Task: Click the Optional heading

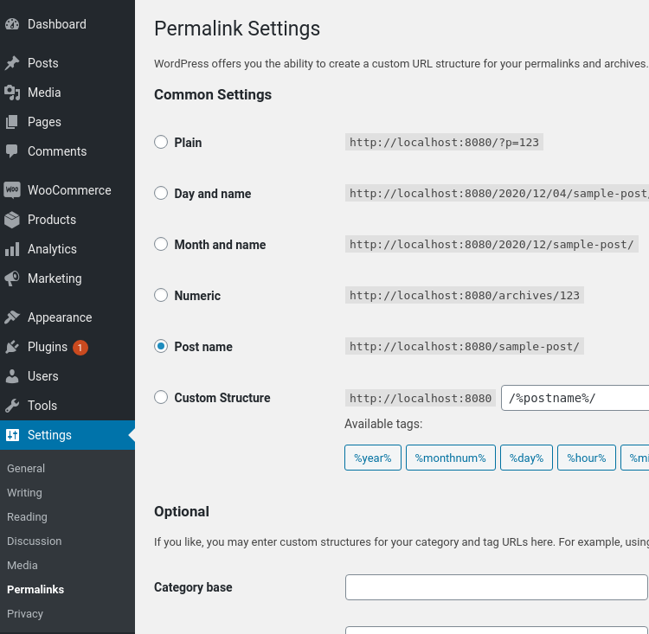Action: (182, 511)
